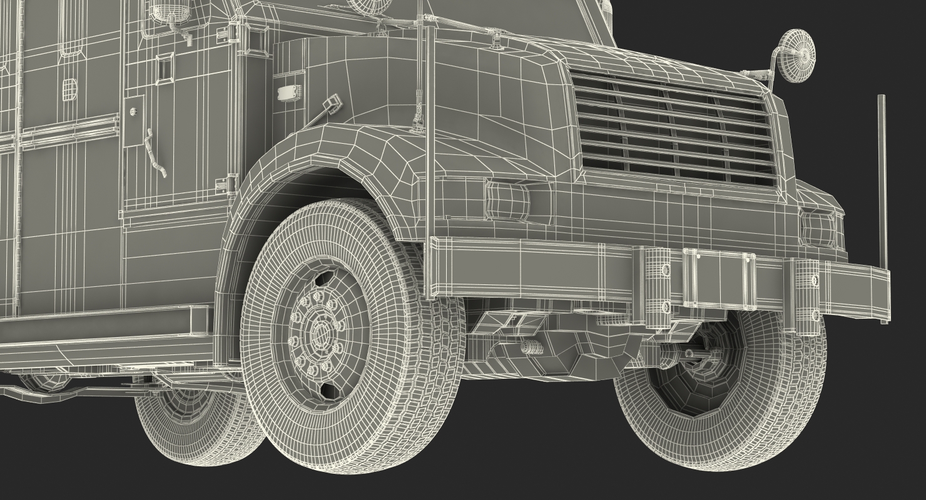The image size is (926, 500).
Task: Click the license plate bracket on bumper
Action: (x=718, y=278)
